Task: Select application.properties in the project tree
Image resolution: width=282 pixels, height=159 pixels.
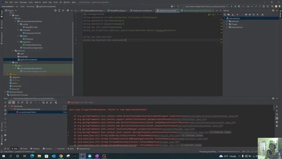Action: pos(29,60)
